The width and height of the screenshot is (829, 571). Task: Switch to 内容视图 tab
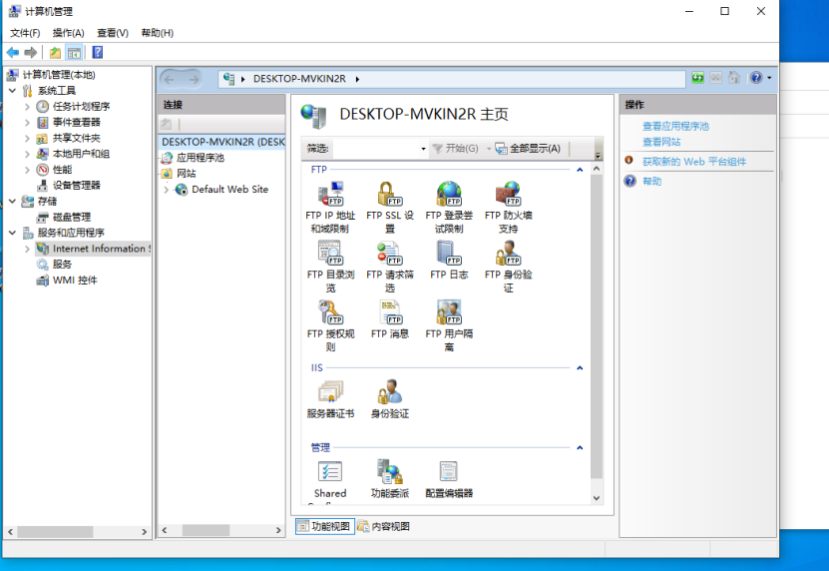pos(384,526)
